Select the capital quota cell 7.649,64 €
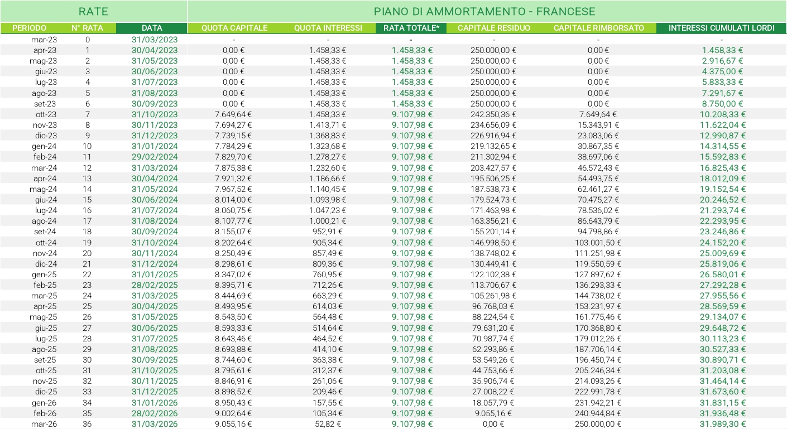This screenshot has height=429, width=787. (x=234, y=114)
